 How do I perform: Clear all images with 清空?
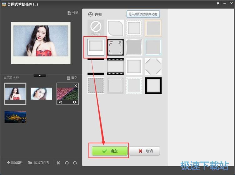tap(72, 78)
